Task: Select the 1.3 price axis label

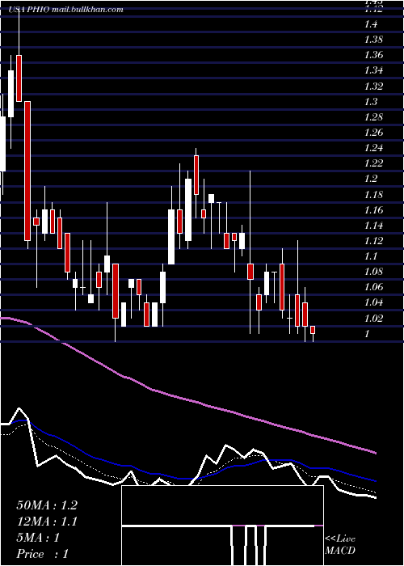Action: click(x=371, y=102)
